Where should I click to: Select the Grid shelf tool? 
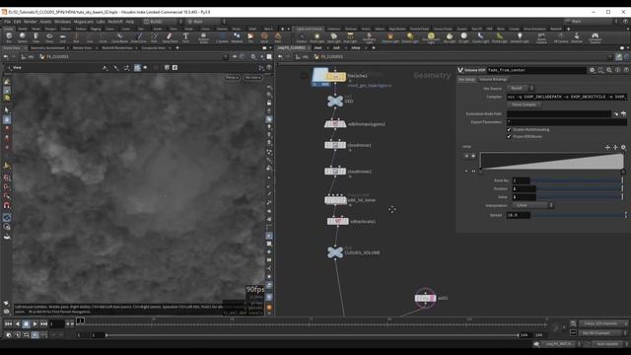pyautogui.click(x=63, y=37)
